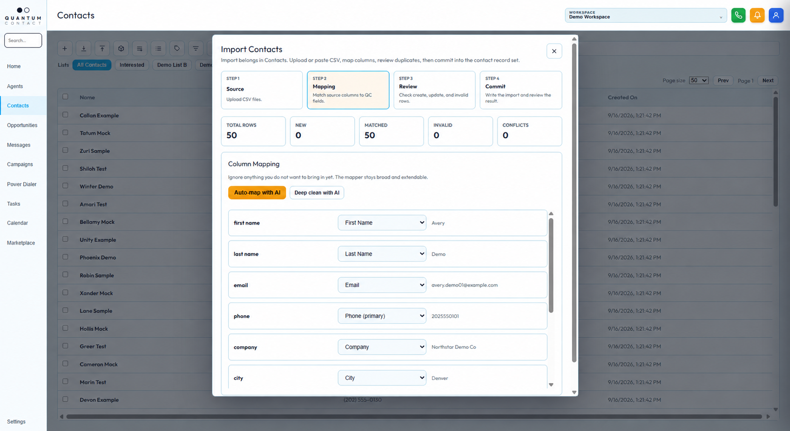Go to Step 1 Source
The width and height of the screenshot is (790, 431).
pyautogui.click(x=262, y=90)
